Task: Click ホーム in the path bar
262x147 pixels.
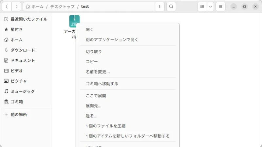Action: point(37,7)
